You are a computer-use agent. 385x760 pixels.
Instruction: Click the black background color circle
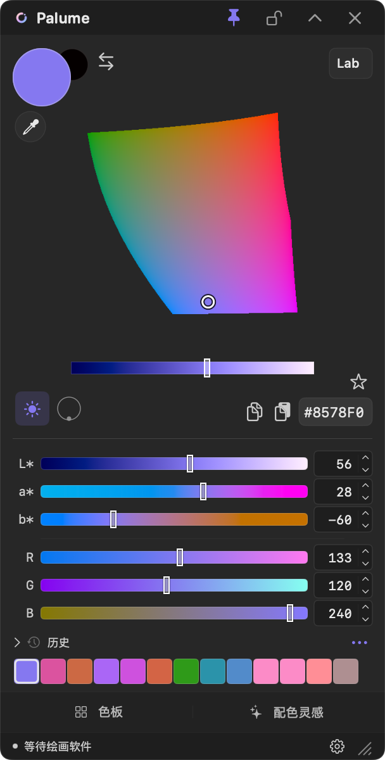(x=77, y=64)
